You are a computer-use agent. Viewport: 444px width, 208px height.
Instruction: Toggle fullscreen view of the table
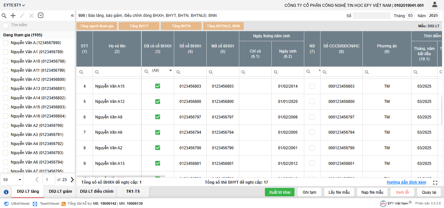(435, 183)
